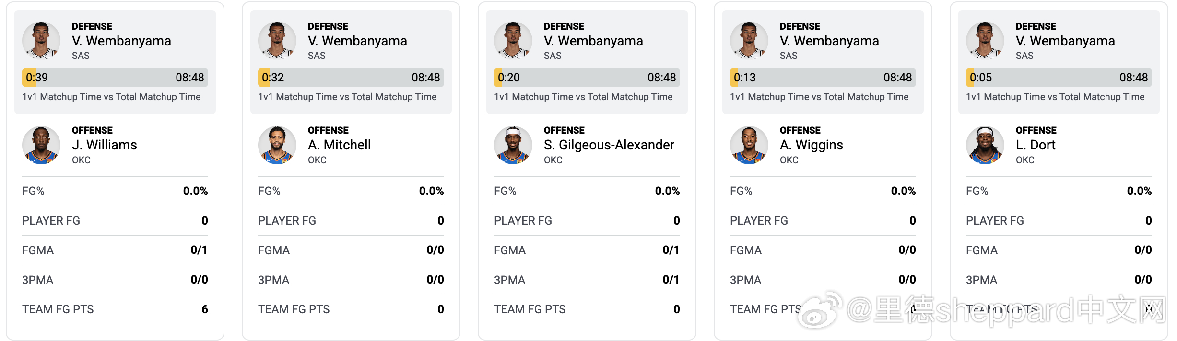1177x341 pixels.
Task: Click the FGMA row in A. Mitchell's card
Action: pos(351,250)
